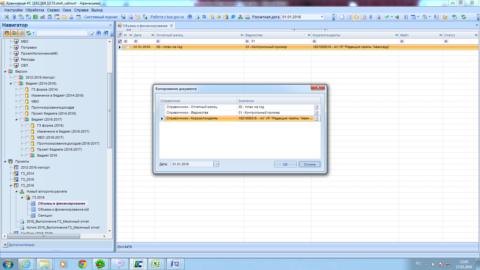480x270 pixels.
Task: Check the box next to ГЗ форма (2014)
Action: click(x=22, y=89)
